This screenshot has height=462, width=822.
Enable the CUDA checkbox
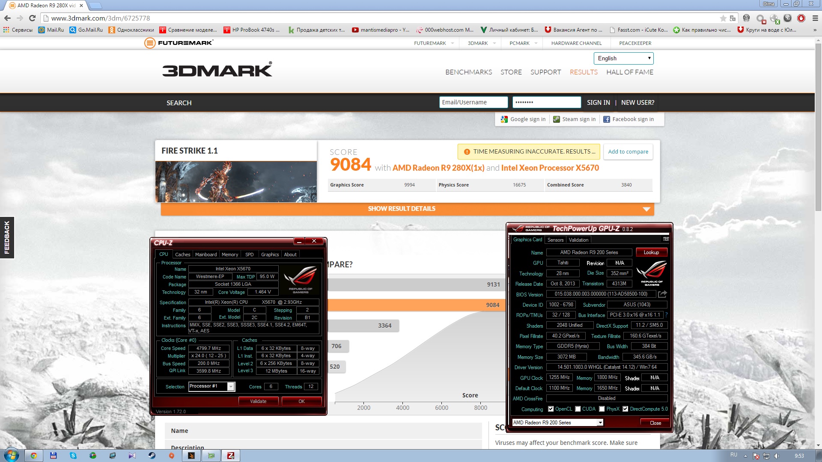tap(578, 409)
